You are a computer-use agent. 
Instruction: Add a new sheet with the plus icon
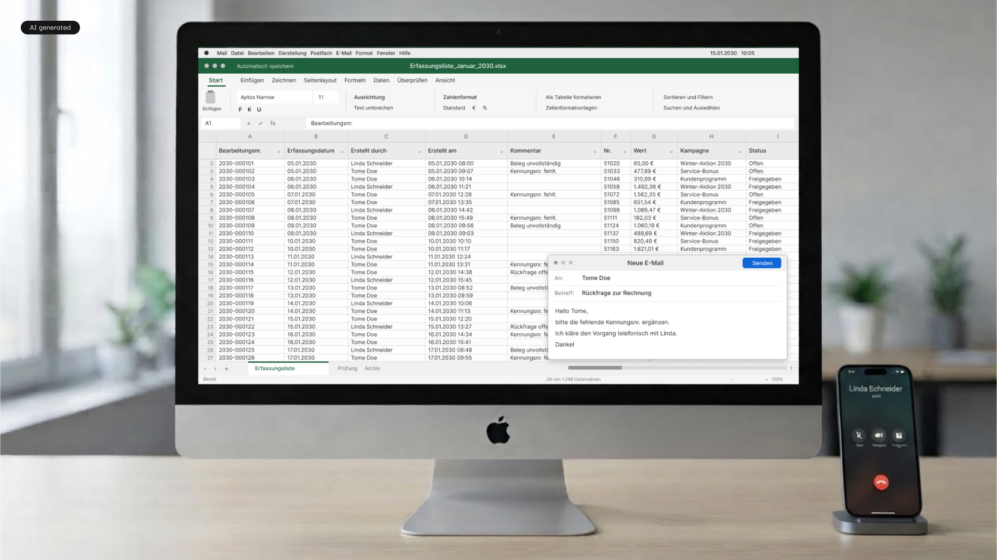tap(226, 369)
